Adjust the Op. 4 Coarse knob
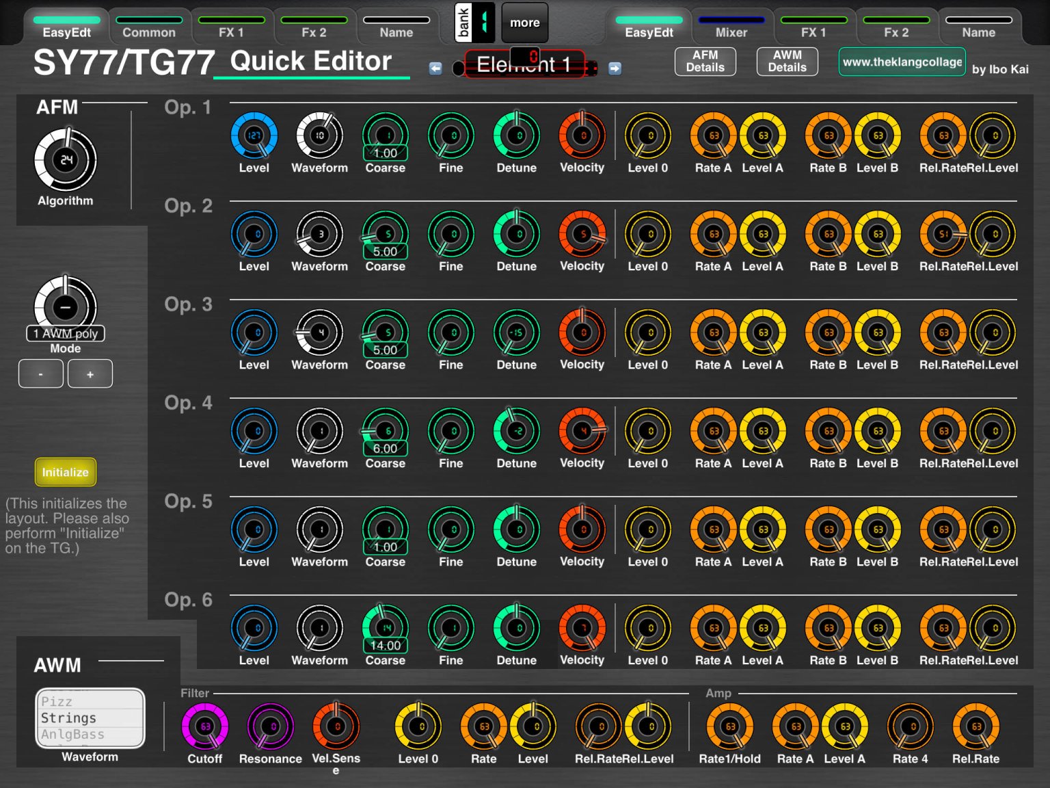 click(386, 431)
